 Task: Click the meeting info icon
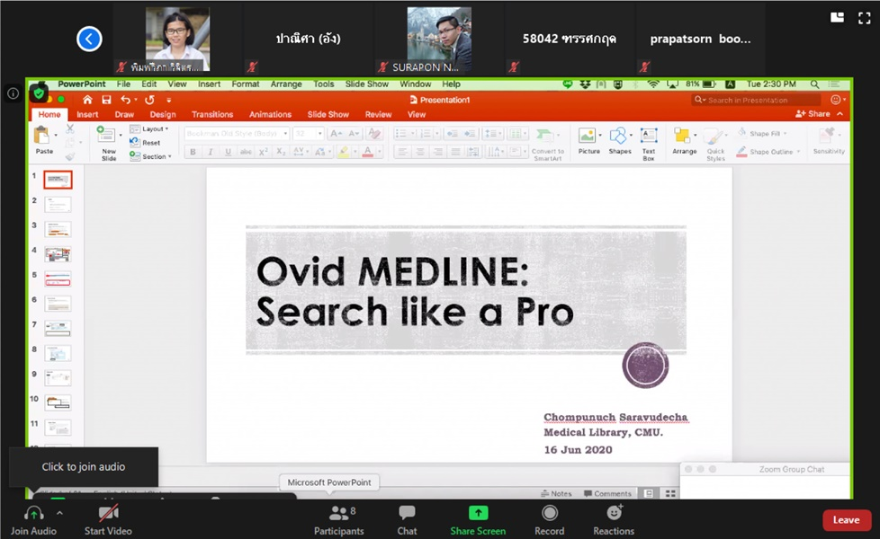pyautogui.click(x=13, y=93)
